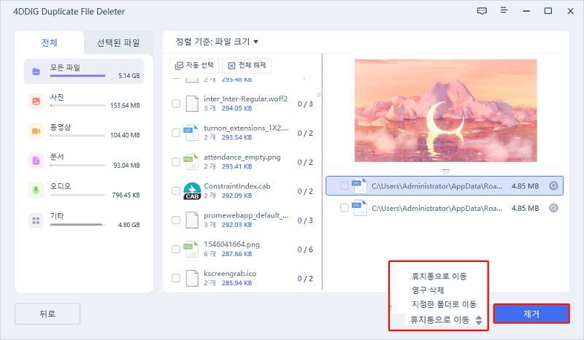Click the All Files folder icon (모든 파일)
The width and height of the screenshot is (584, 340).
click(x=36, y=72)
